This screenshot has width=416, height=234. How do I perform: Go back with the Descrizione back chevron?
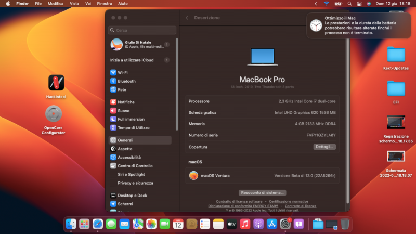pyautogui.click(x=187, y=18)
